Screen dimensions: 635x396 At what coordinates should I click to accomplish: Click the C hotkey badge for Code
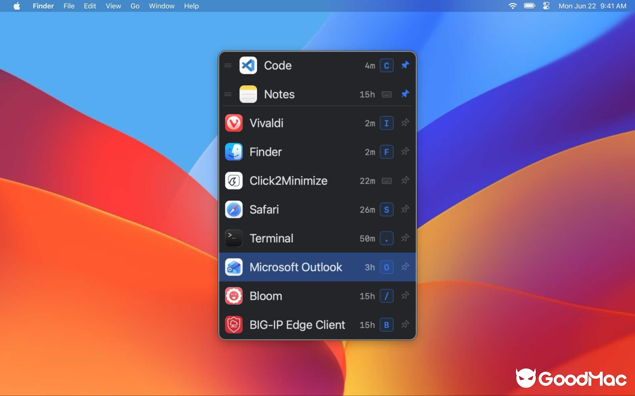point(386,65)
